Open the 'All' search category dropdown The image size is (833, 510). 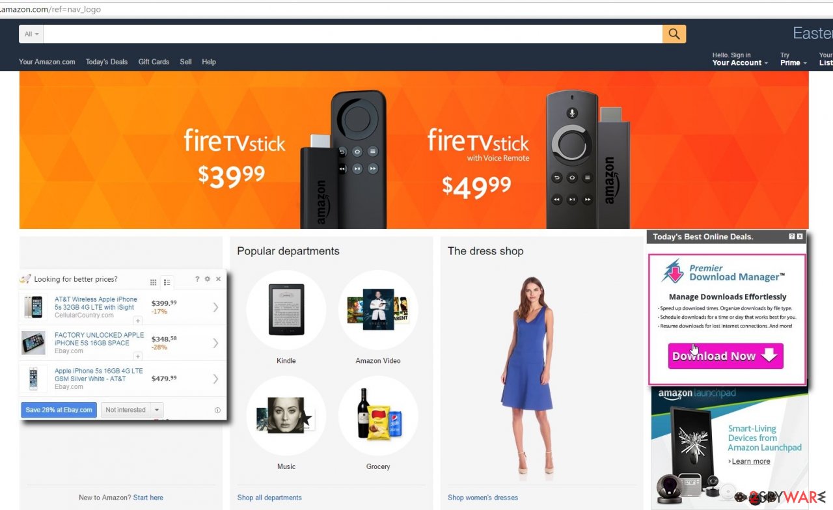pos(31,34)
